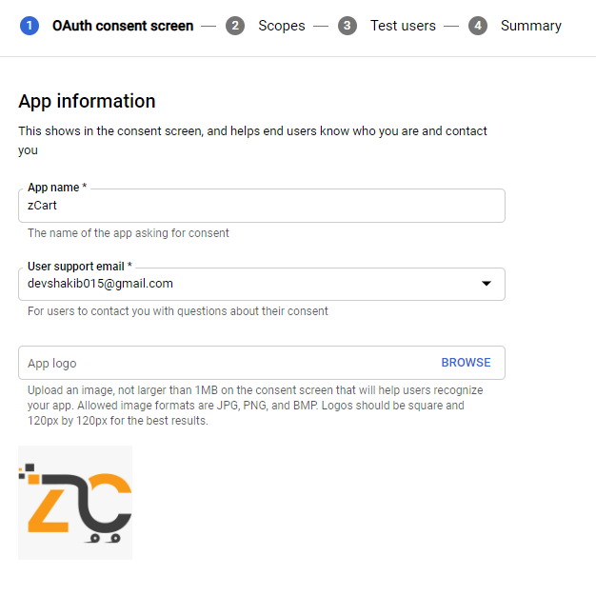Click the logo upload requirements text
This screenshot has width=596, height=596.
click(255, 406)
